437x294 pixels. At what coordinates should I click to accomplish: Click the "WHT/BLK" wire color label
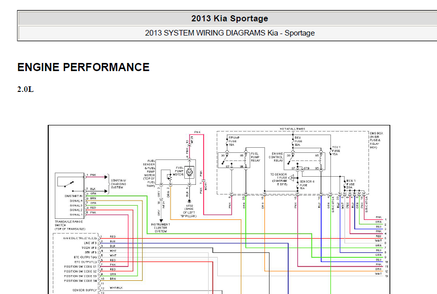[x=116, y=288]
